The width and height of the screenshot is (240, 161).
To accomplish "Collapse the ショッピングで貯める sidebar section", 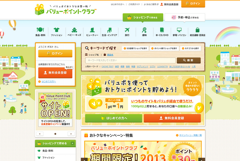I will click(x=72, y=143).
